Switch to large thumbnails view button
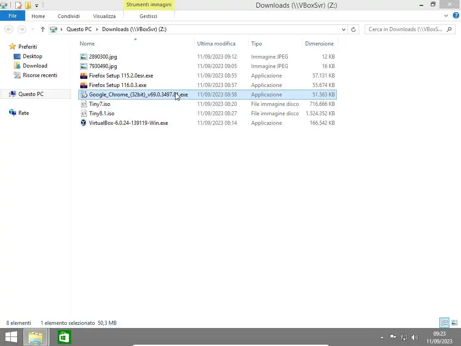 [x=454, y=323]
